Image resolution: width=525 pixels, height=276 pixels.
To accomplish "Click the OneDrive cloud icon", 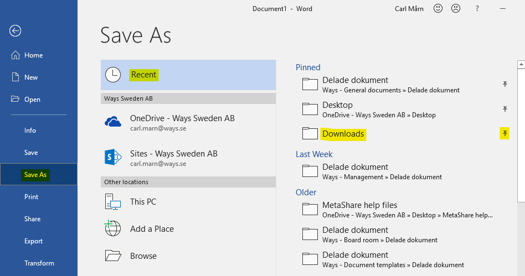I will tap(113, 122).
